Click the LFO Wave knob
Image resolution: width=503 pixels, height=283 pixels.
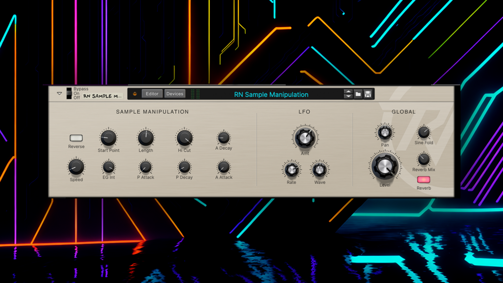click(x=319, y=170)
